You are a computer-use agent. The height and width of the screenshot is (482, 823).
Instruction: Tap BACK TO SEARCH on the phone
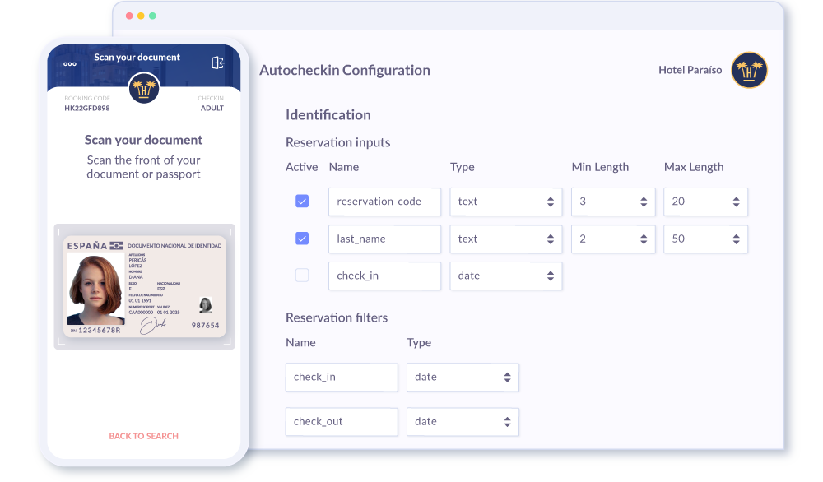(144, 436)
